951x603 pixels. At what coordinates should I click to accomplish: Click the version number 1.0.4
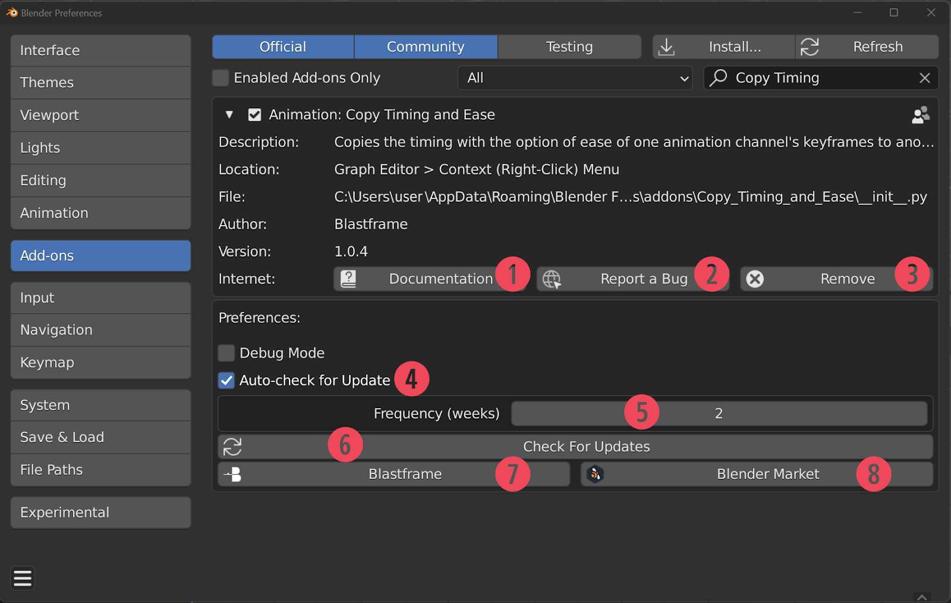coord(351,252)
